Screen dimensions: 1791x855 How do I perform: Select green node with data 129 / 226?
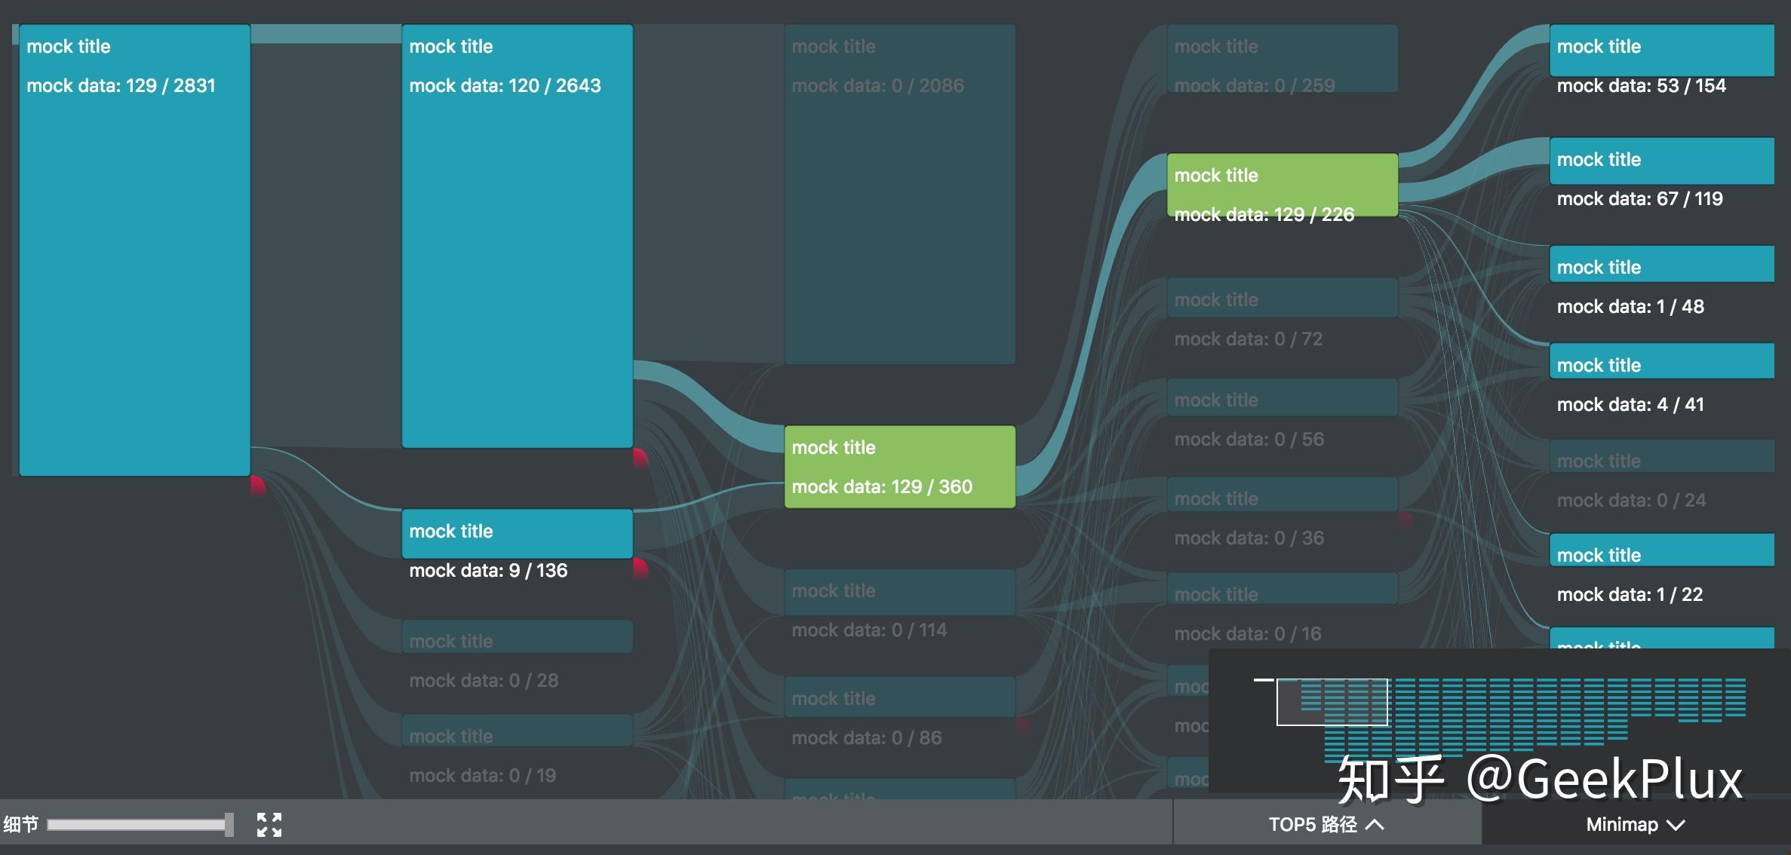click(x=1282, y=185)
